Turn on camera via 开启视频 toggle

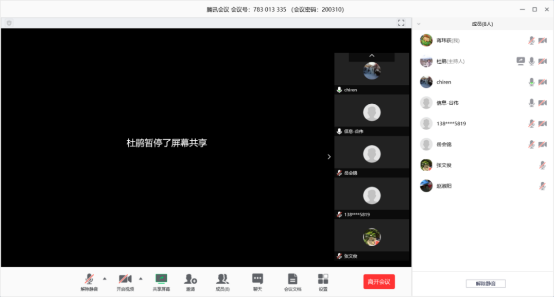point(125,279)
